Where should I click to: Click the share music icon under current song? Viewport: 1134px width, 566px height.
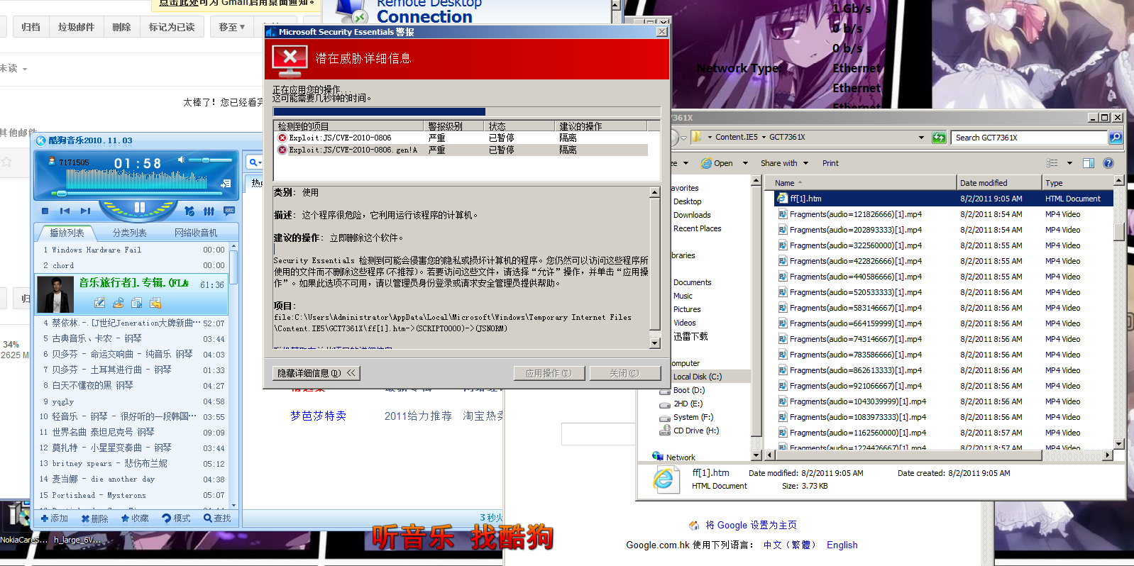click(119, 303)
